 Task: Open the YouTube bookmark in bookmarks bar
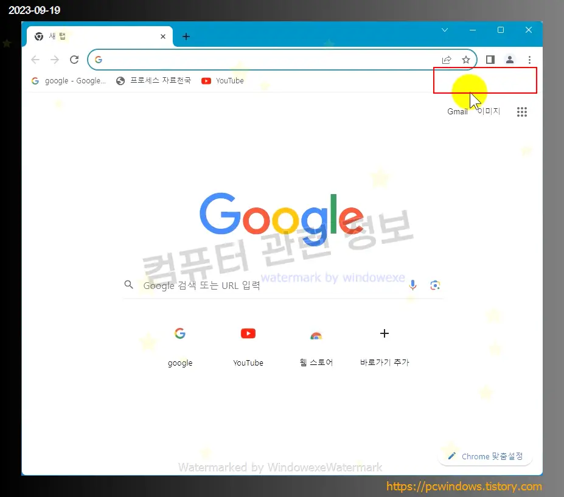click(x=223, y=80)
